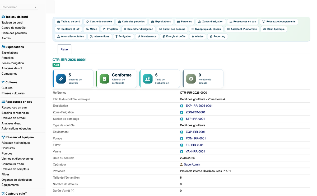Click icon beside EQP-IRR-0001
This screenshot has width=317, height=196.
(182, 132)
